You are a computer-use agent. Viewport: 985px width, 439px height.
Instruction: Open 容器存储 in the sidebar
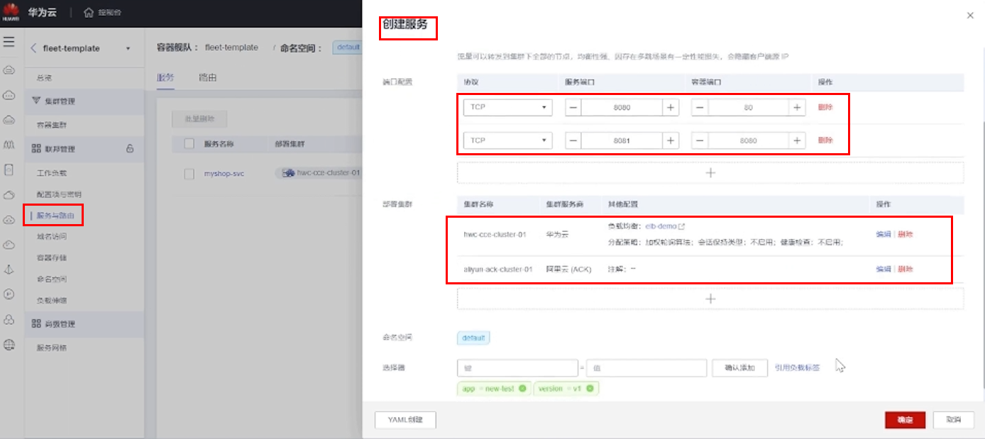click(x=52, y=258)
